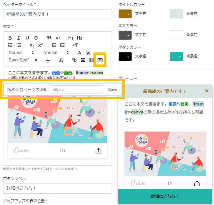Click the header title input field
214x205 pixels.
57,14
